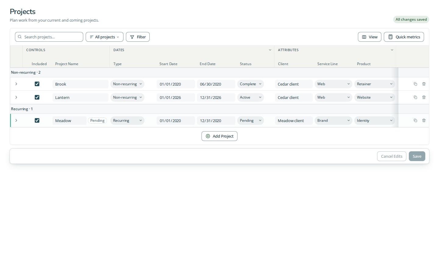Uncheck Included for Meadow project

pyautogui.click(x=37, y=121)
